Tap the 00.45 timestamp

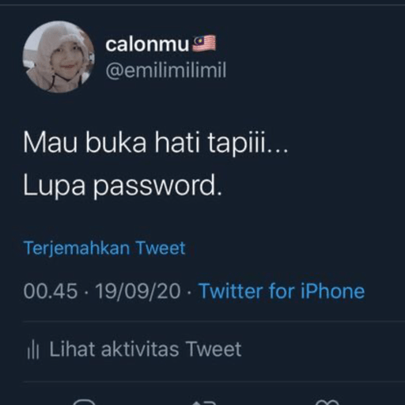click(x=51, y=291)
